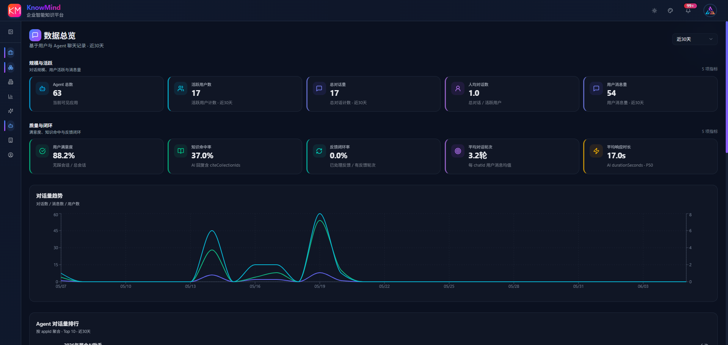Open the user profile circle sidebar icon
Viewport: 728px width, 345px height.
point(11,155)
